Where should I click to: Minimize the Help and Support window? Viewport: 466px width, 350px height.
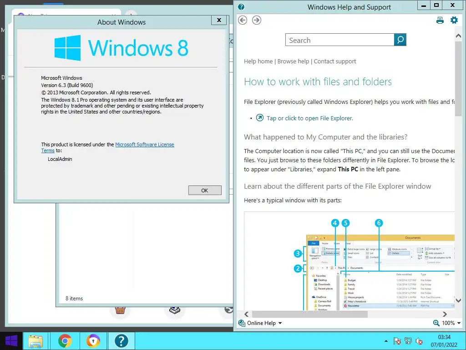click(424, 5)
